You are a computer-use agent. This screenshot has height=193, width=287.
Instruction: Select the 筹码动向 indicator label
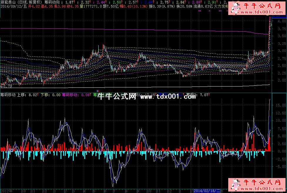tap(53, 2)
